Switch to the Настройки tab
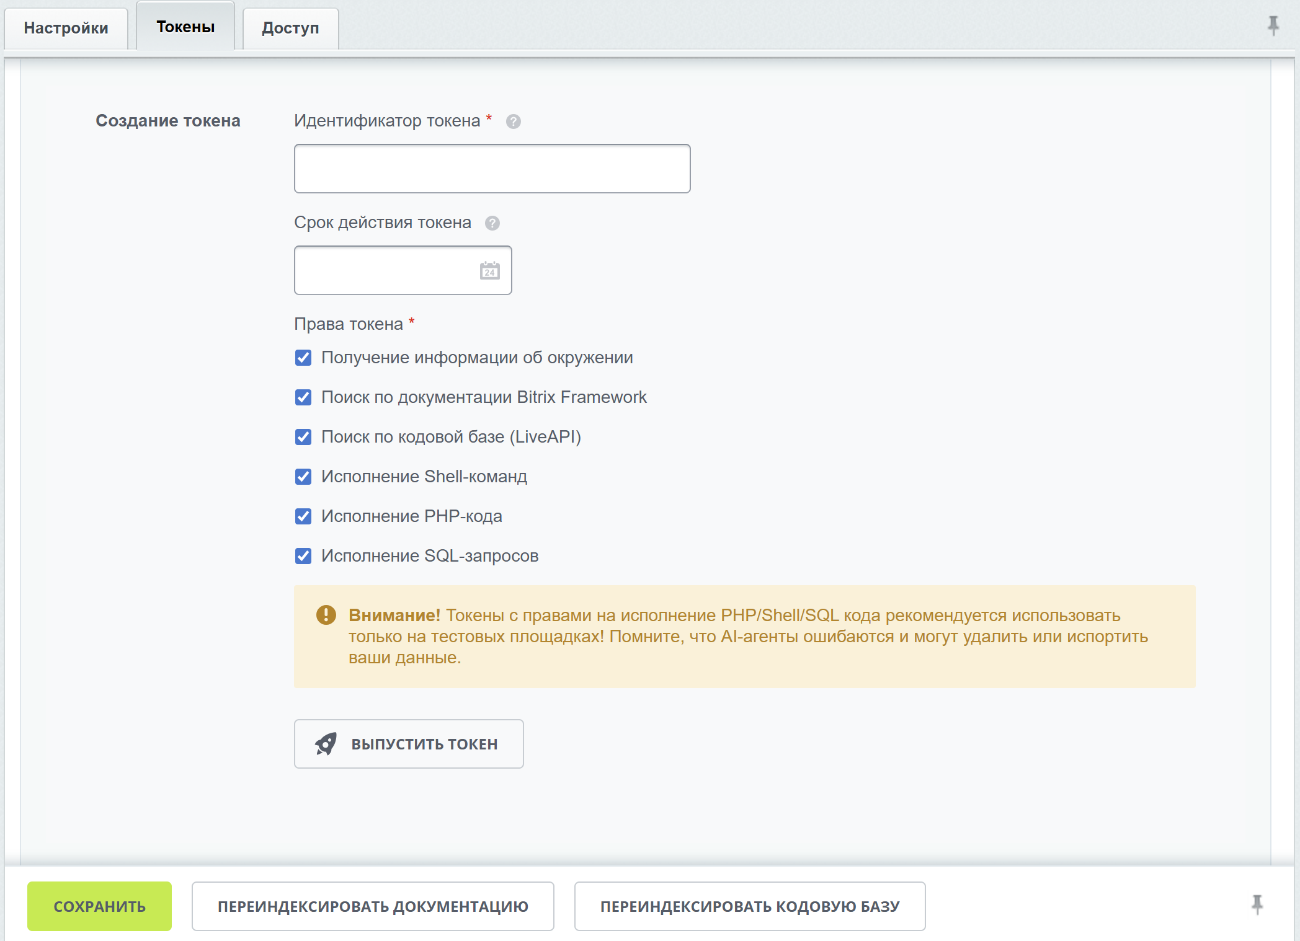Image resolution: width=1300 pixels, height=941 pixels. [66, 28]
